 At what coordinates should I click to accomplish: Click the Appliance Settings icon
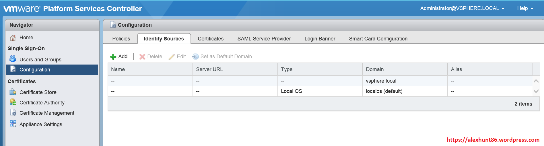coord(13,124)
